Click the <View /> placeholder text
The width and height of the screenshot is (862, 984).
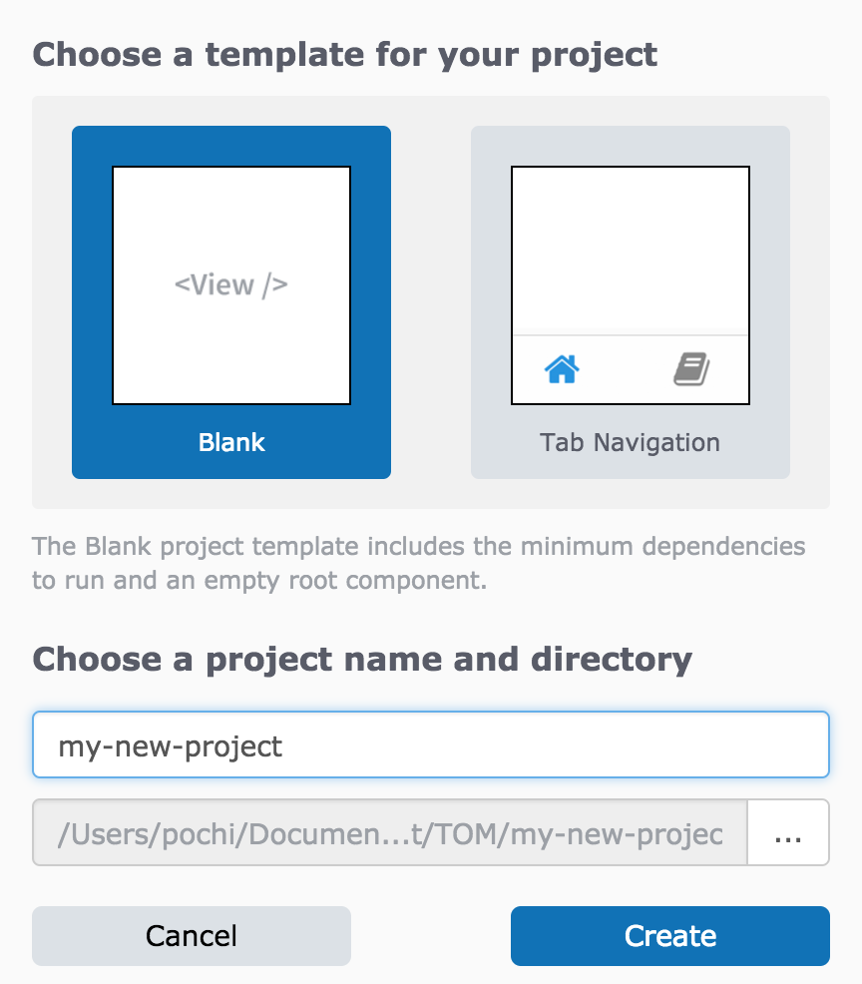coord(231,285)
